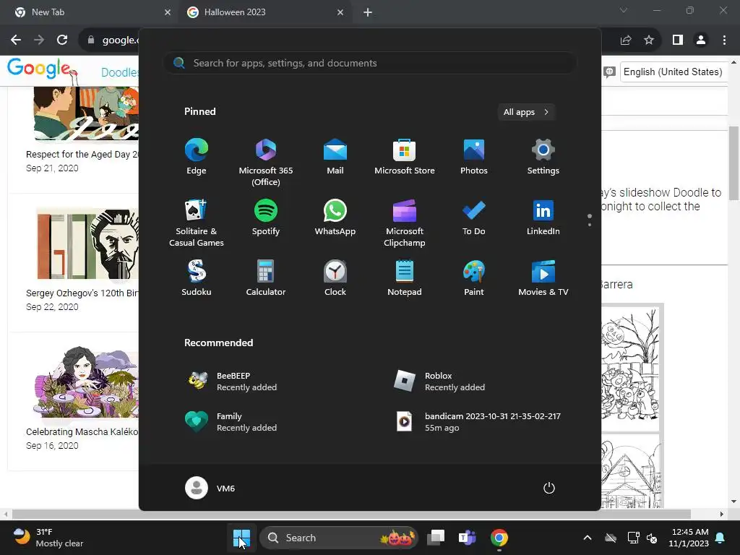Open WhatsApp pinned app
The width and height of the screenshot is (740, 555).
pos(335,218)
